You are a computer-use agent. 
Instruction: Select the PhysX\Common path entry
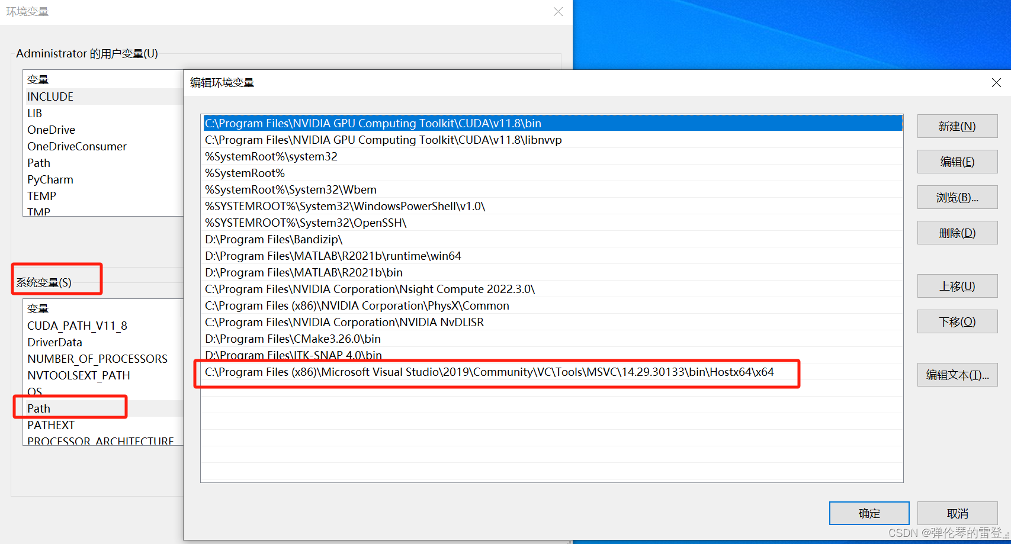coord(553,305)
